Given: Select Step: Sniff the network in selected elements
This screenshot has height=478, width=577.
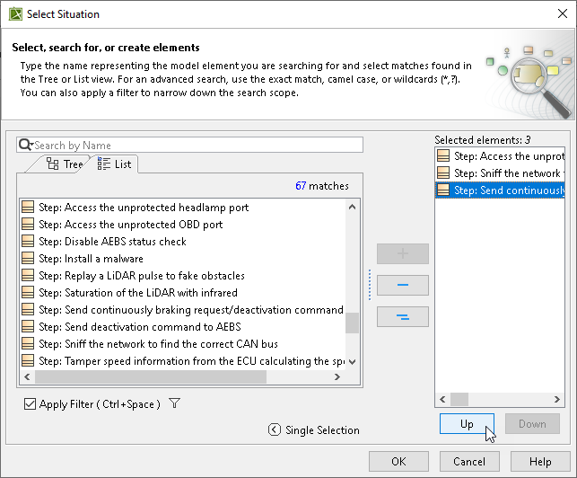Looking at the screenshot, I should [x=508, y=173].
